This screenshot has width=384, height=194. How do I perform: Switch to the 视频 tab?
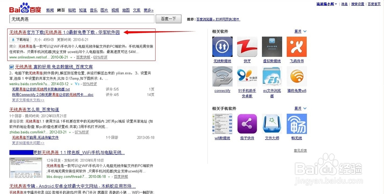(x=115, y=10)
